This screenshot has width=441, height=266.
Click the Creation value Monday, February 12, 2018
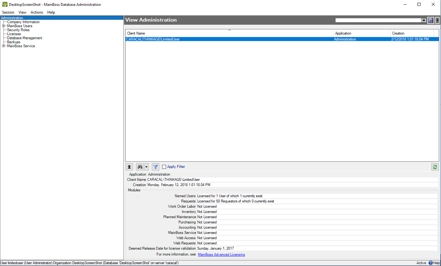coord(179,185)
